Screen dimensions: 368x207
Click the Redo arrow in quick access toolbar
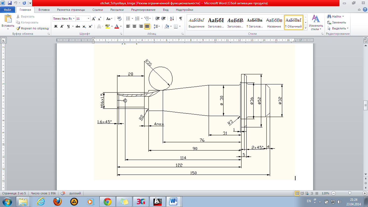click(x=24, y=3)
